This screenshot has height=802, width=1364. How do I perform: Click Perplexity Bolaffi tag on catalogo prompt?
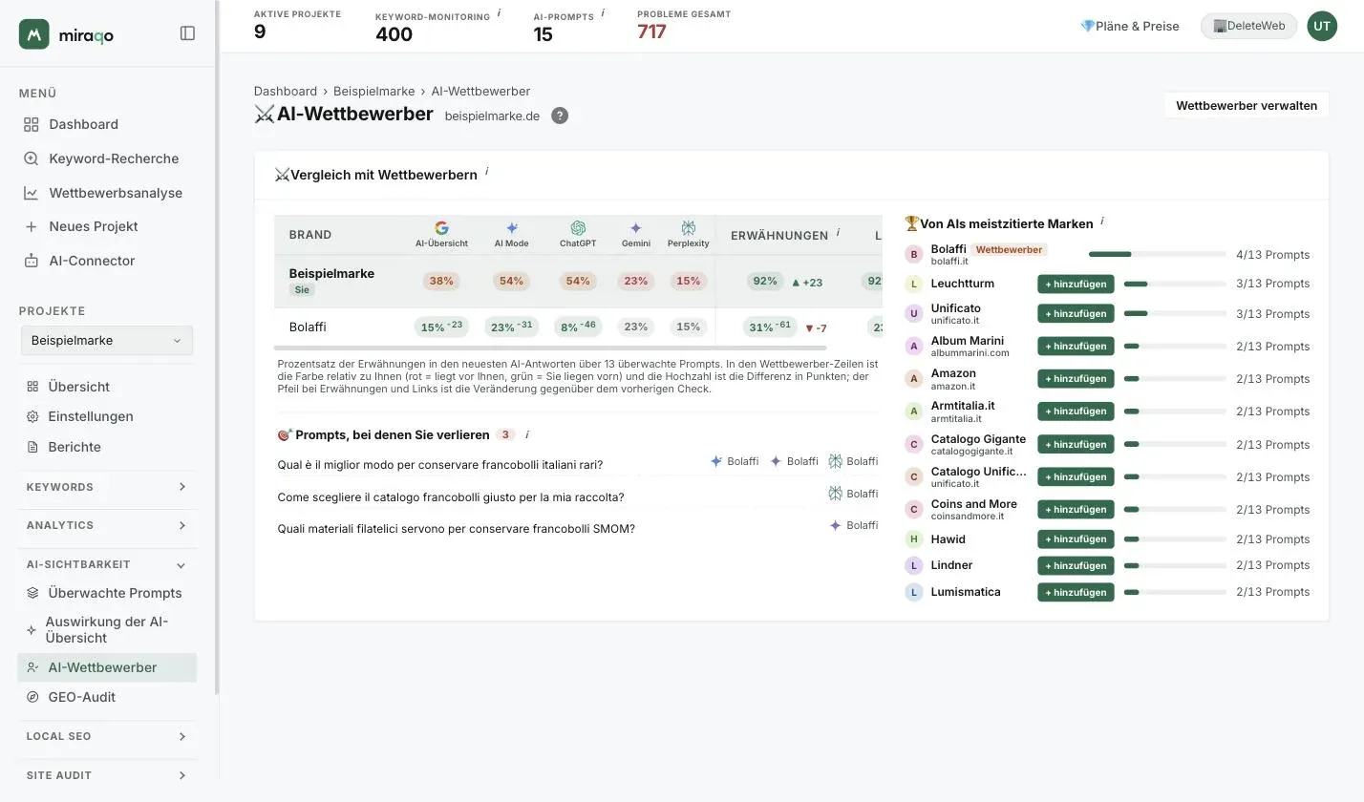tap(854, 494)
